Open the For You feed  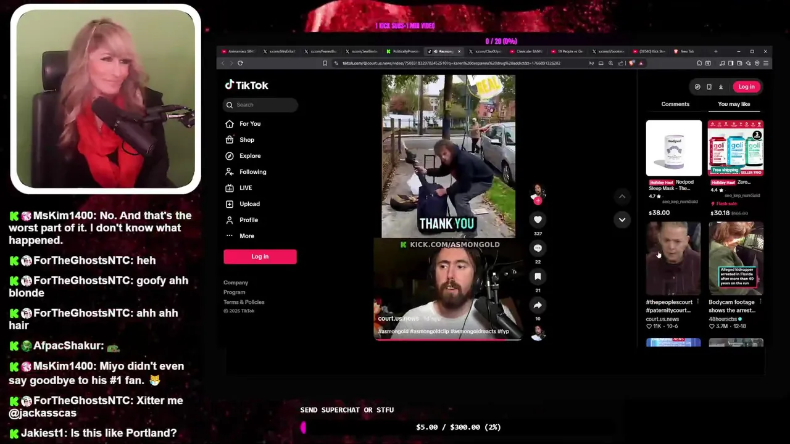pos(243,123)
